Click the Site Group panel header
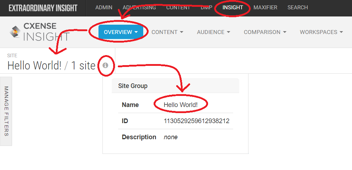The width and height of the screenshot is (352, 170). (175, 86)
